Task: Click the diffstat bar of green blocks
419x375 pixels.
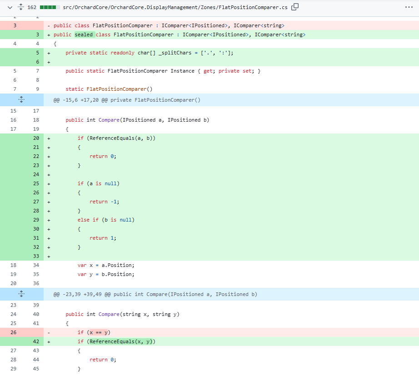Action: 50,7
